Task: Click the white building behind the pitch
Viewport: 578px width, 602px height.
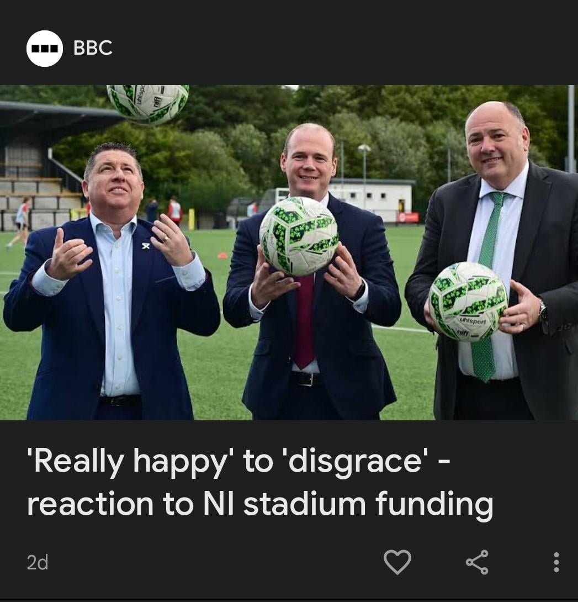Action: point(370,200)
